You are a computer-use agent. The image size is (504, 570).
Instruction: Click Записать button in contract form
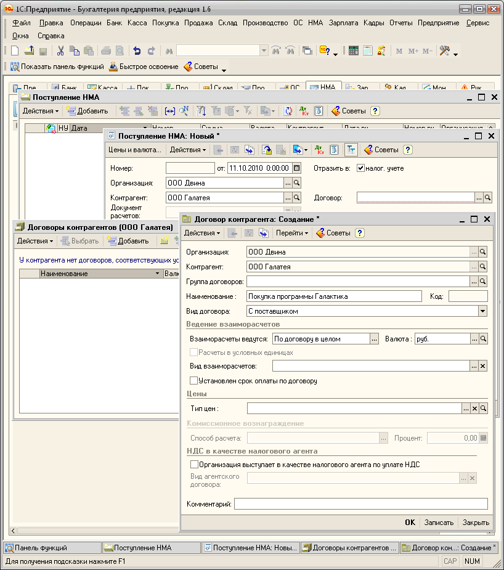[x=439, y=523]
